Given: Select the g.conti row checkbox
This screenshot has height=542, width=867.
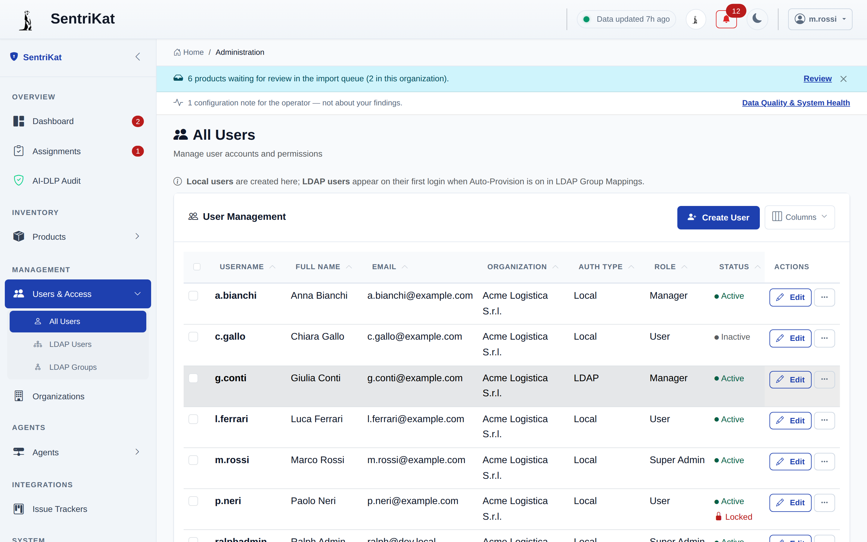Looking at the screenshot, I should tap(193, 378).
